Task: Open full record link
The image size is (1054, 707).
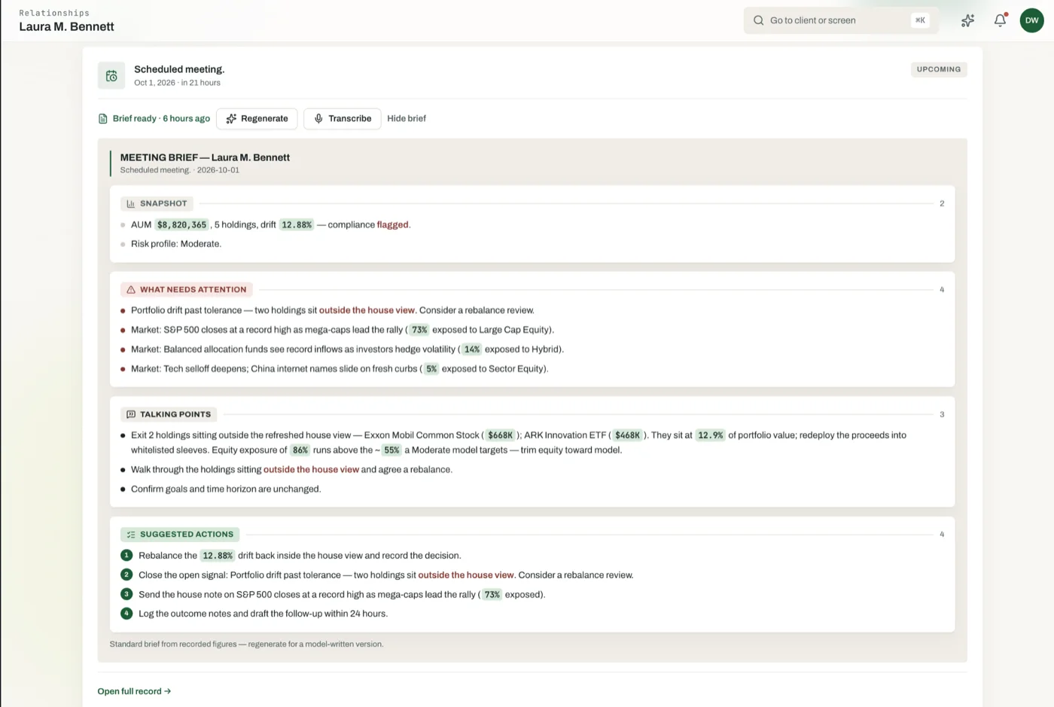Action: (x=134, y=691)
